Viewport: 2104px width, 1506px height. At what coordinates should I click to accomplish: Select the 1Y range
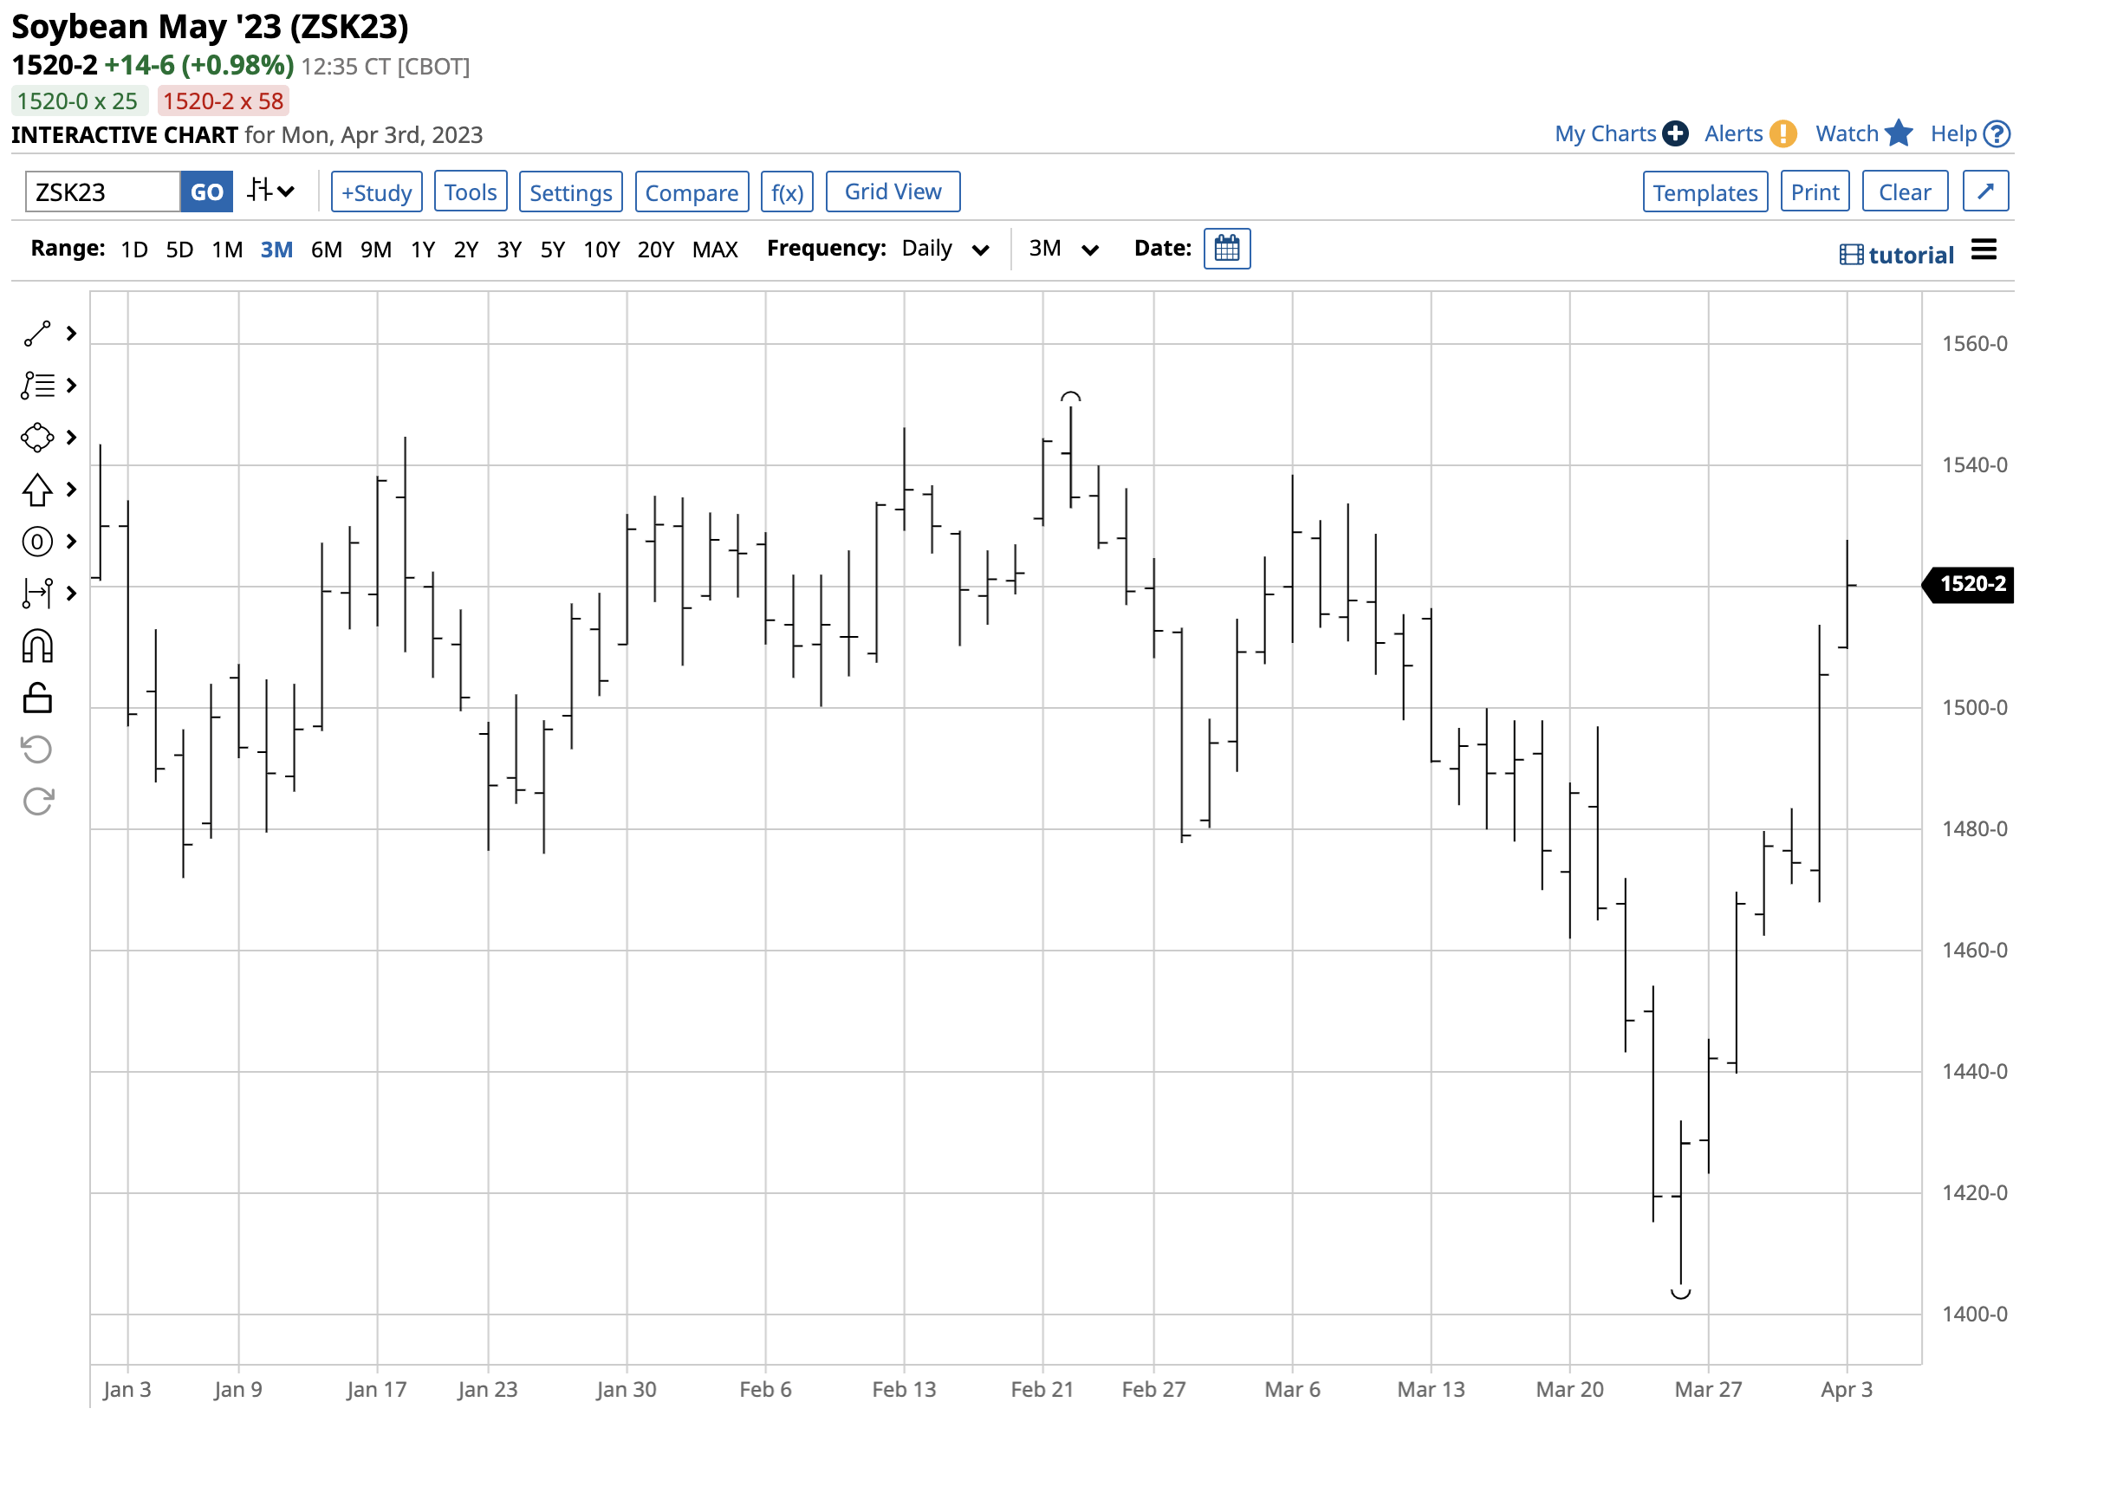pos(423,250)
